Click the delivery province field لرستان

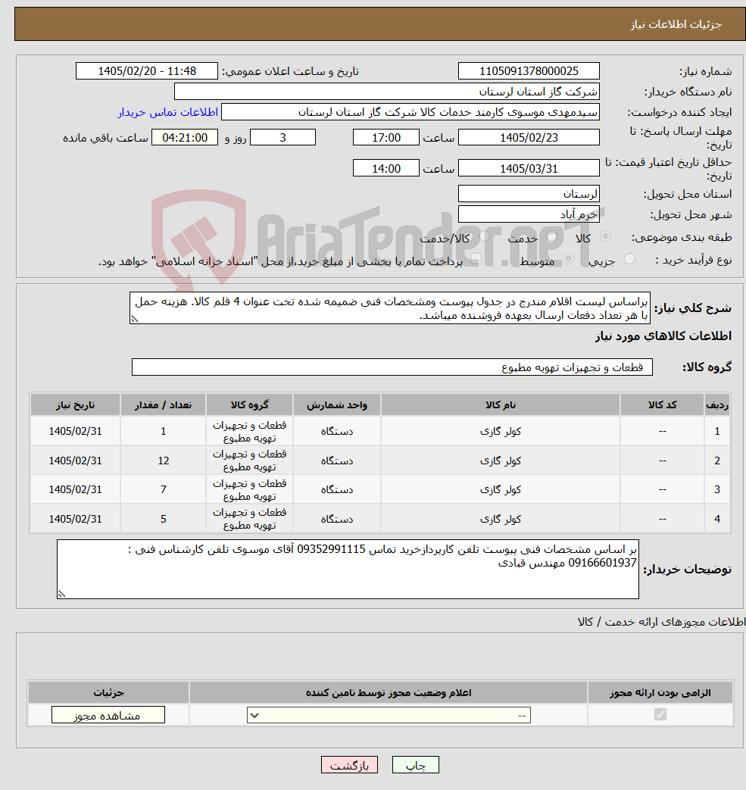(529, 193)
